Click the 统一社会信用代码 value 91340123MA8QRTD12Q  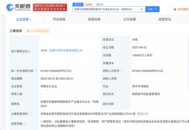coord(56,71)
